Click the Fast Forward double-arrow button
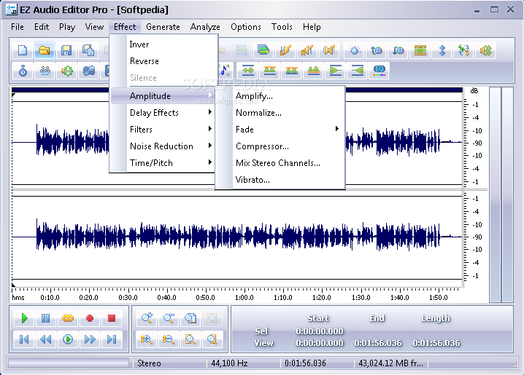524x375 pixels. (x=90, y=339)
